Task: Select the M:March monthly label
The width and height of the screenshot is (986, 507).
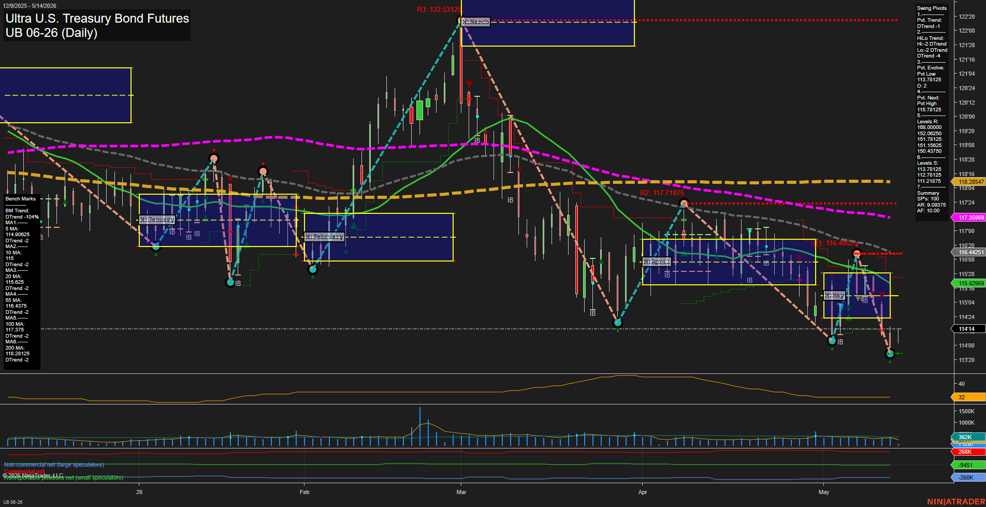Action: [475, 22]
